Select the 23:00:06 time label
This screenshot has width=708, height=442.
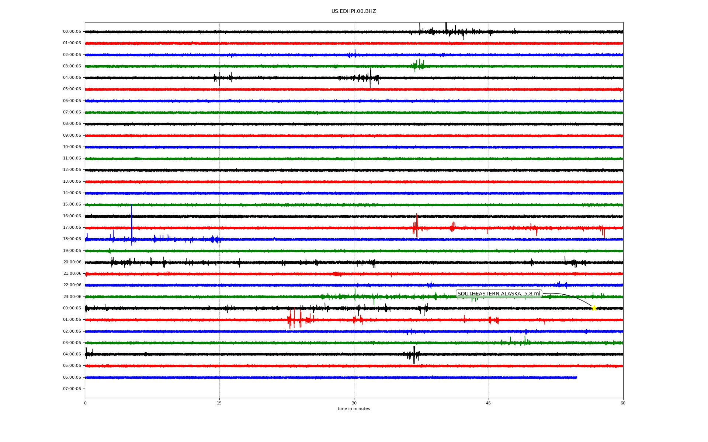(x=72, y=297)
